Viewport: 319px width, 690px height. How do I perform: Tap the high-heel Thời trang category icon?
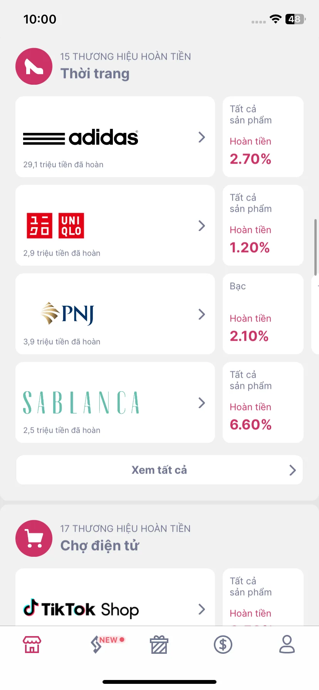coord(34,66)
